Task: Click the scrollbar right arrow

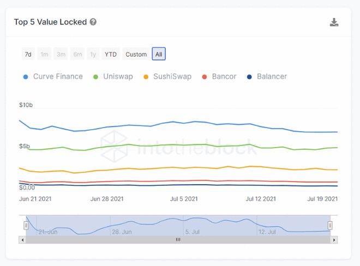Action: pyautogui.click(x=334, y=239)
